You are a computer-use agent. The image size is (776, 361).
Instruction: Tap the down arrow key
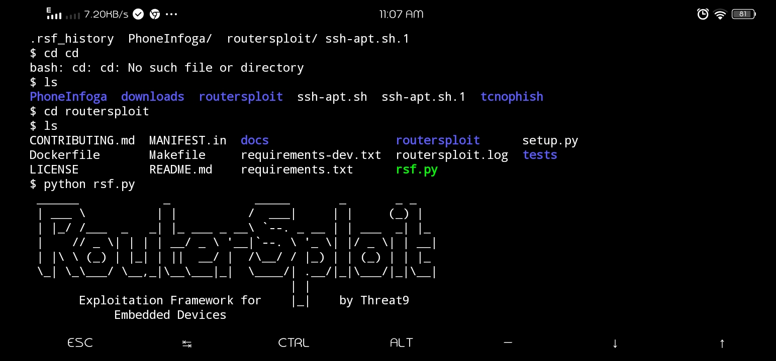[615, 343]
